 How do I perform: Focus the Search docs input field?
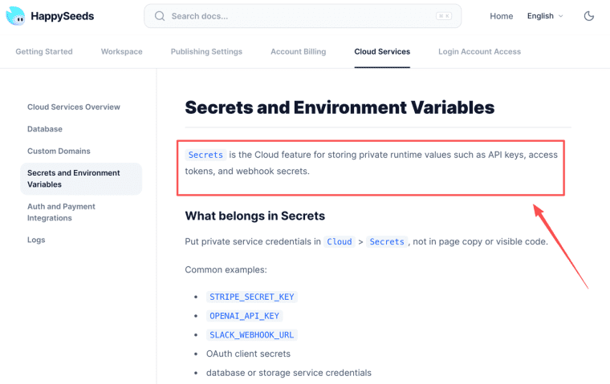pos(303,16)
